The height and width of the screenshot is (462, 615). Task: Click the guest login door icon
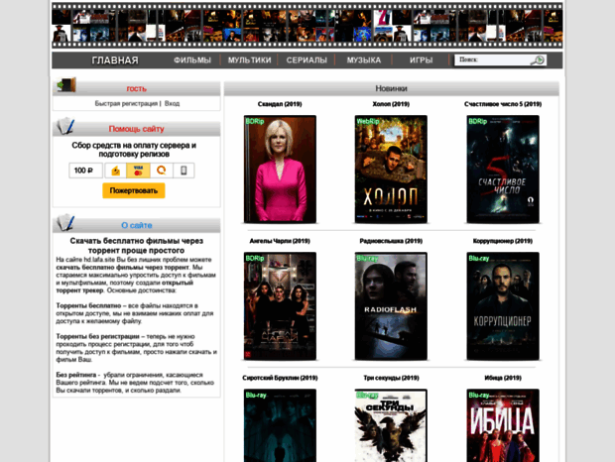coord(65,85)
